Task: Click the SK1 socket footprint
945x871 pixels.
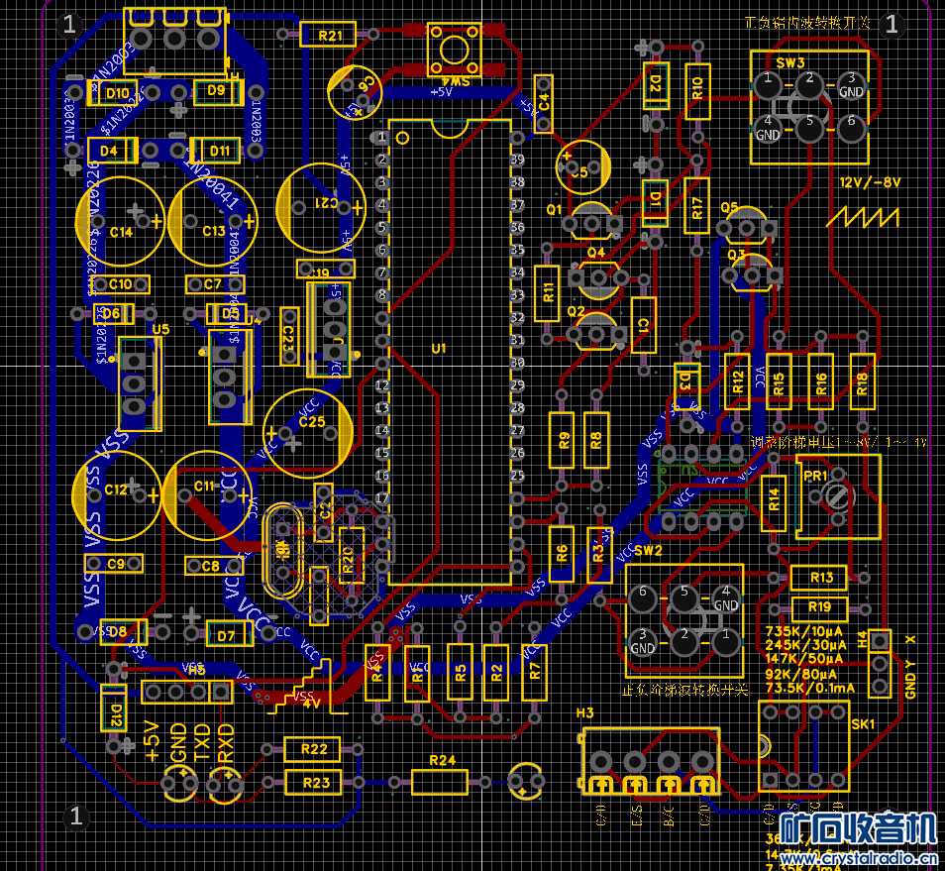Action: point(803,745)
